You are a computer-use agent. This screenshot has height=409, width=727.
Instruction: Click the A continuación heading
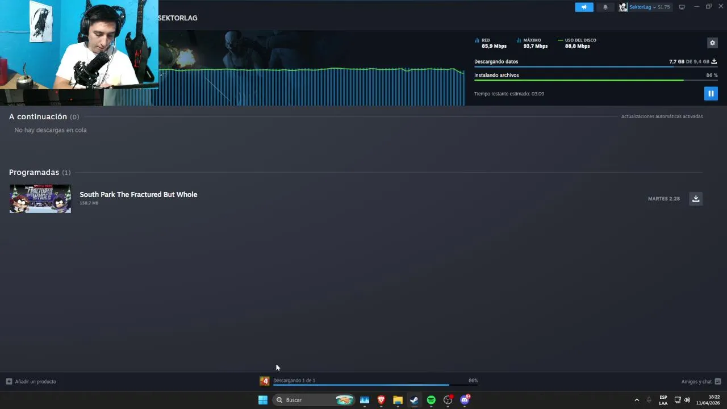pos(38,116)
